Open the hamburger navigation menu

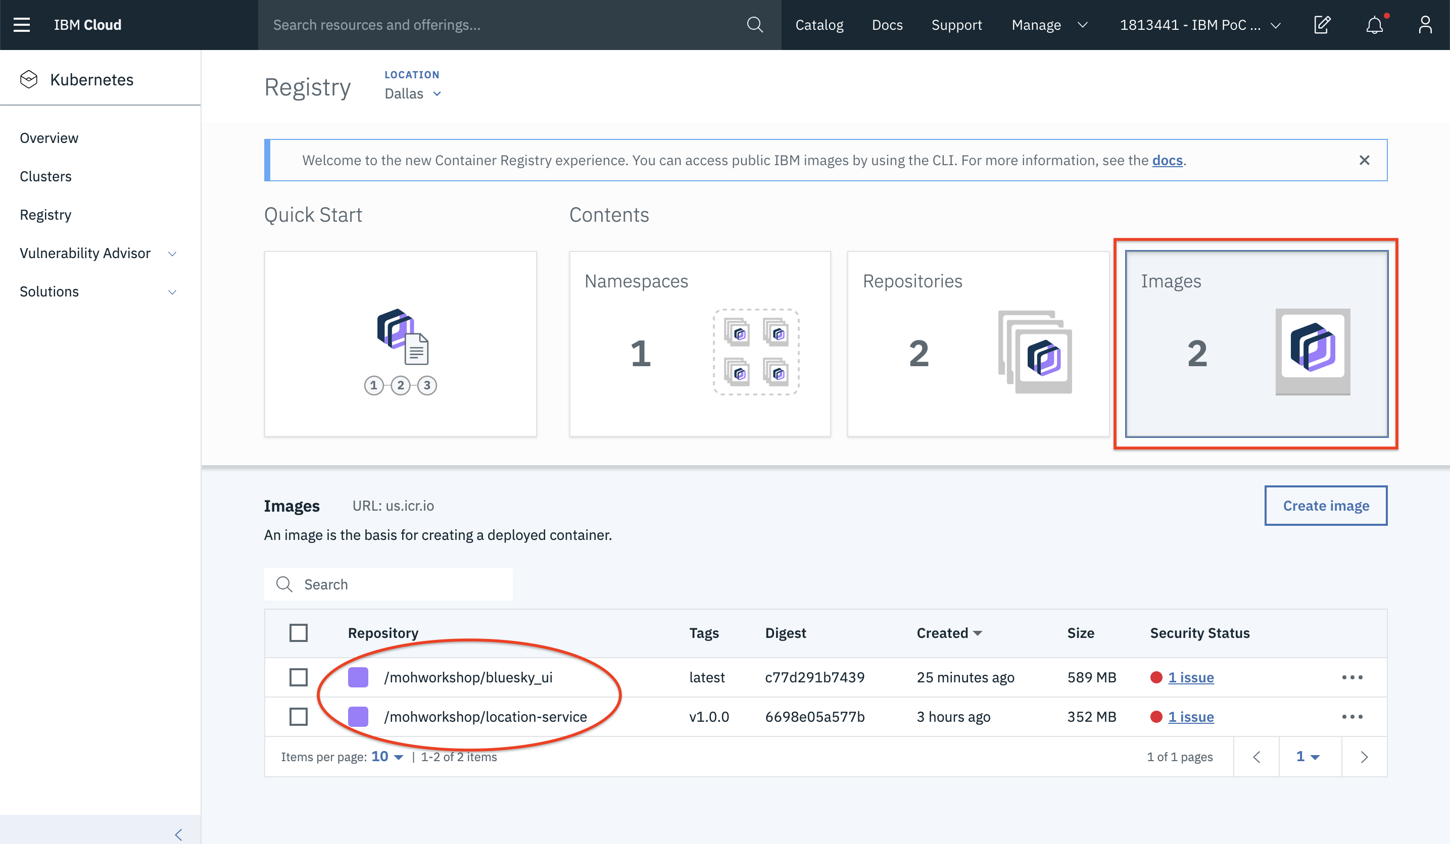tap(22, 25)
